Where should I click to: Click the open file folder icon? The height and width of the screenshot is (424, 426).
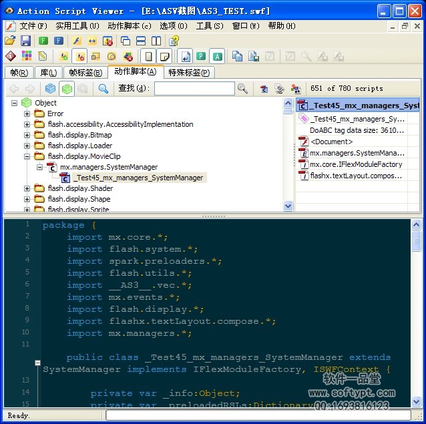click(10, 41)
